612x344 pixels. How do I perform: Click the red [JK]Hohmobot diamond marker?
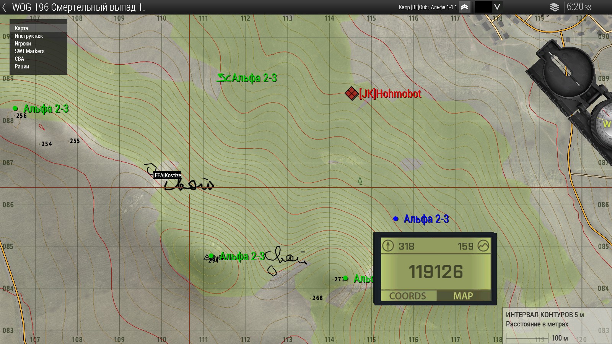point(351,94)
